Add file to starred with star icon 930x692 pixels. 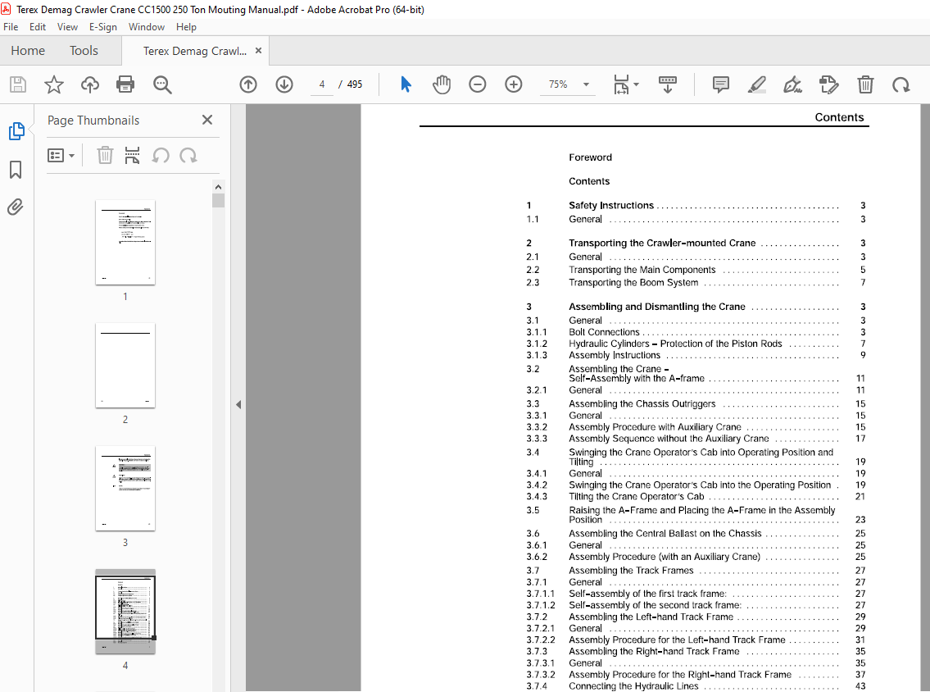(x=54, y=85)
